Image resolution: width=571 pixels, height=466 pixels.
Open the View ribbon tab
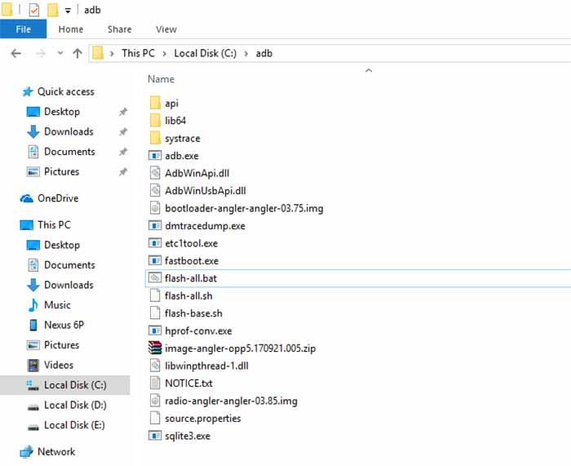(166, 29)
